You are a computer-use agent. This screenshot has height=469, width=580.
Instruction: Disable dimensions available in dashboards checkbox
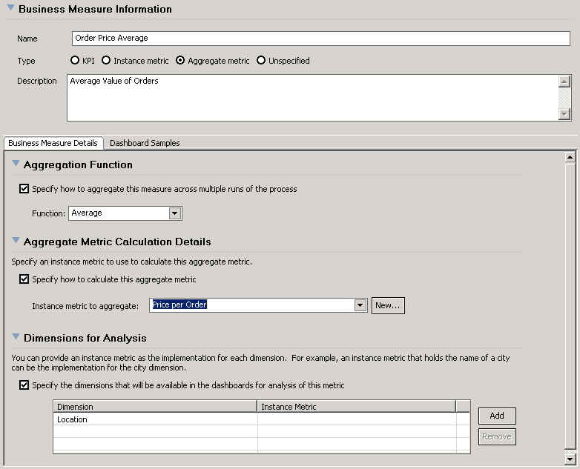coord(24,385)
